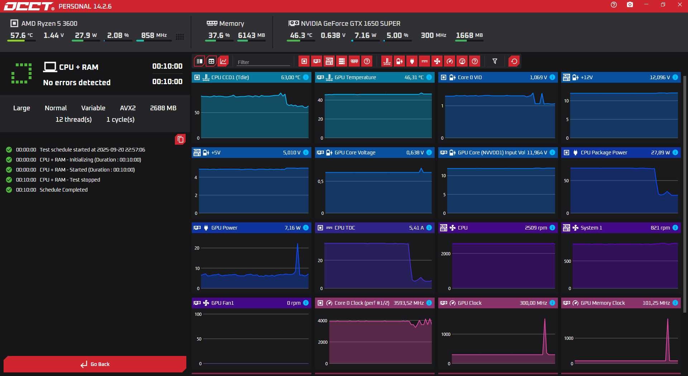
Task: Show info for CPU fan rpm graph
Action: point(552,228)
